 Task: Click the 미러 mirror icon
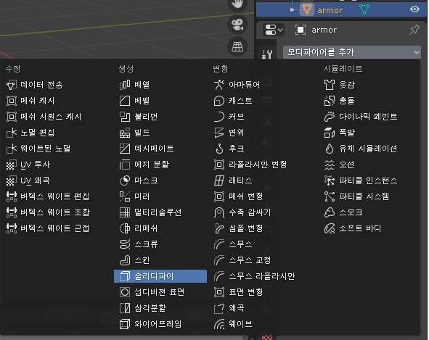point(125,196)
